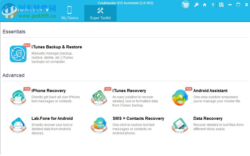Open the iTunes Recovery title
This screenshot has width=250, height=156.
(x=129, y=91)
